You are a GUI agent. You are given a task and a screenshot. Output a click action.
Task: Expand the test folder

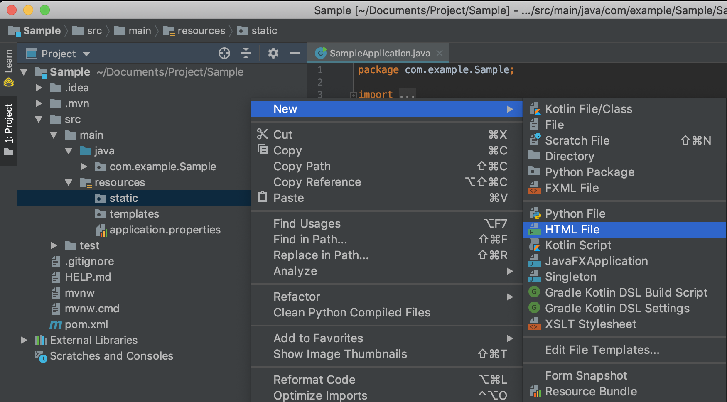pos(54,245)
